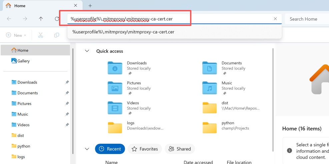The width and height of the screenshot is (329, 164).
Task: Select the suggested mitmproxy-ca-cert.cer path
Action: 123,32
